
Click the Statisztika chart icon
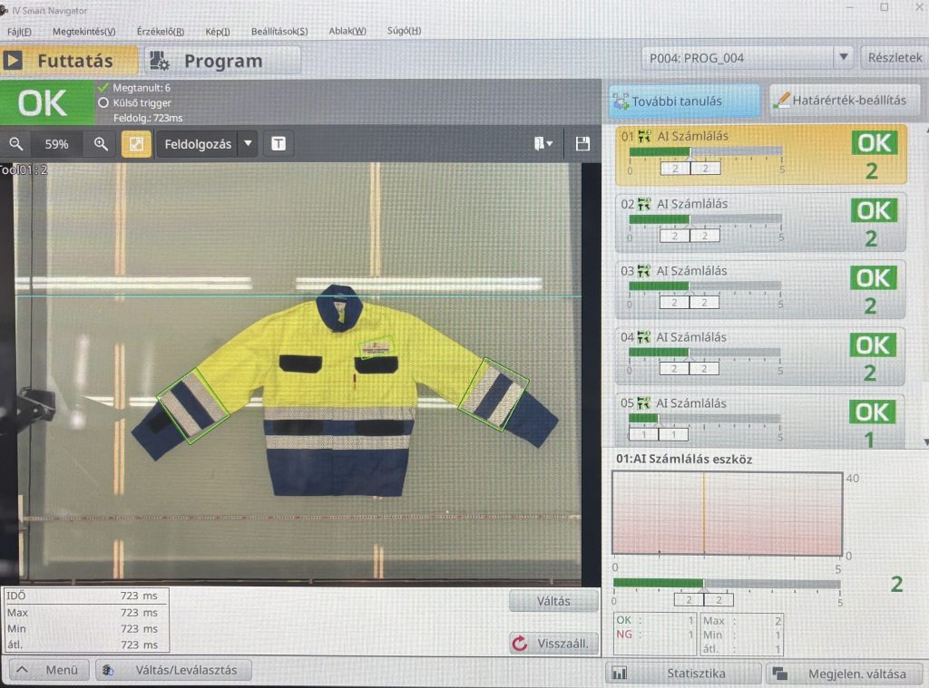coord(621,673)
